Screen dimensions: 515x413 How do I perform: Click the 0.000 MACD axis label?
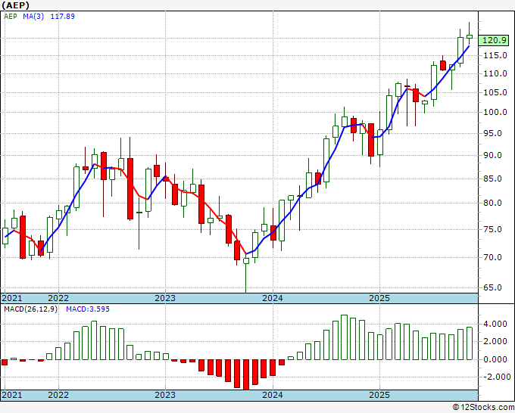(x=495, y=359)
